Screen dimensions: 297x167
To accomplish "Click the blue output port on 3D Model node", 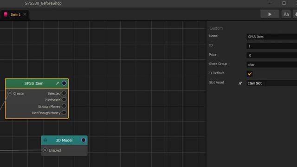I will click(84, 140).
